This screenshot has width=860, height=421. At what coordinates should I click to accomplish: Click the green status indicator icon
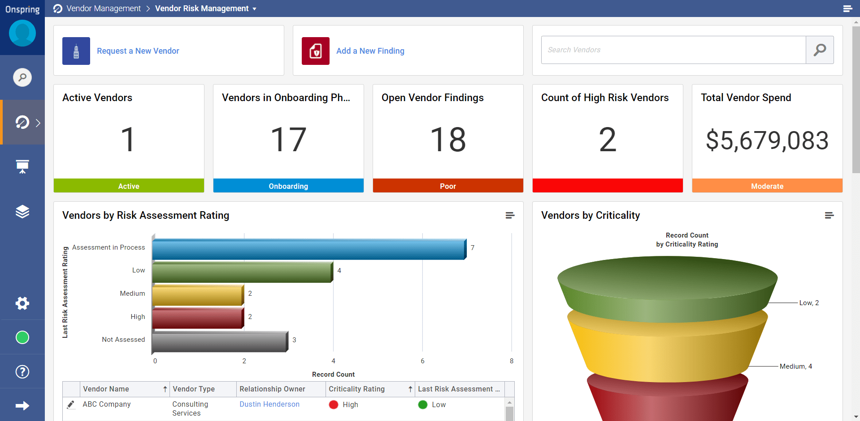click(x=22, y=337)
